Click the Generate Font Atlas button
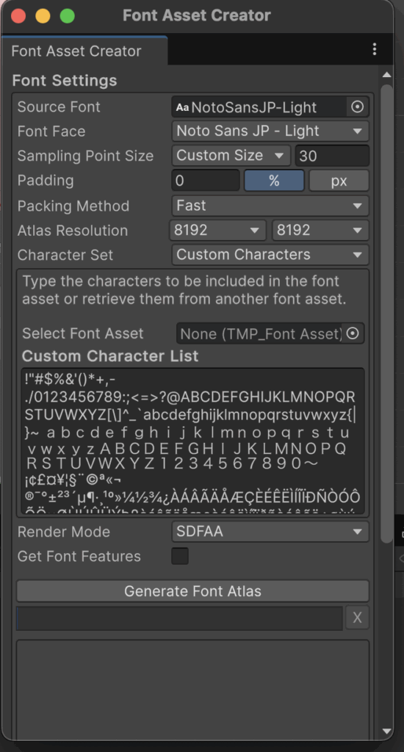The image size is (404, 752). tap(193, 591)
